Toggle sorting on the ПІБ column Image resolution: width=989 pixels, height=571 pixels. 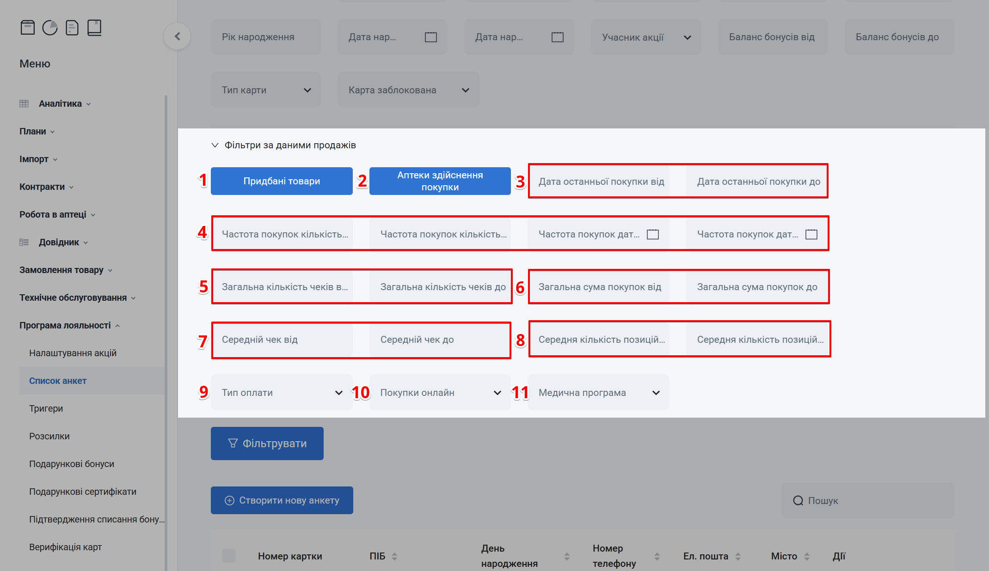(396, 556)
